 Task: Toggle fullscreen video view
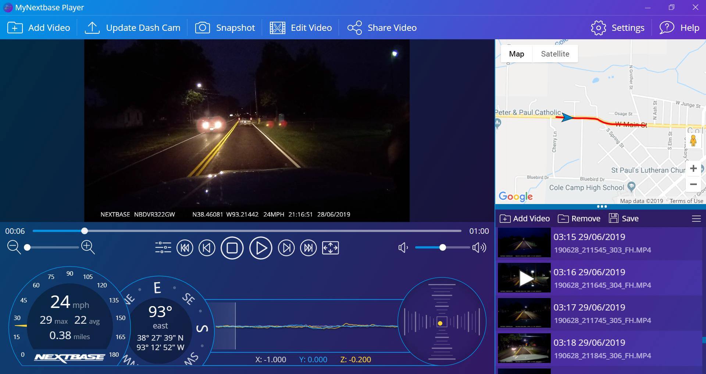[330, 248]
